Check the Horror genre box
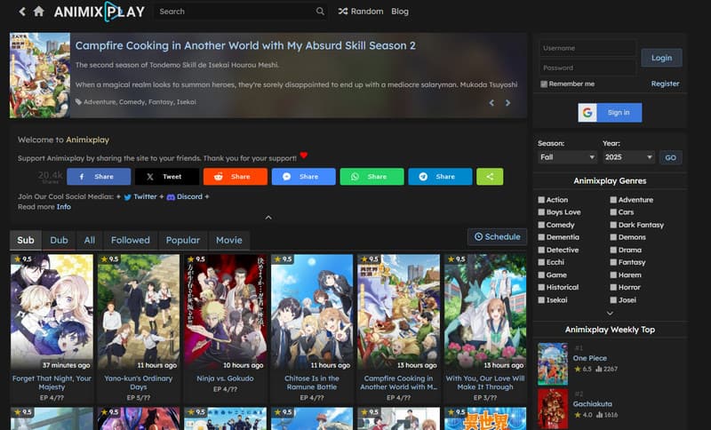This screenshot has height=430, width=711. pyautogui.click(x=613, y=287)
